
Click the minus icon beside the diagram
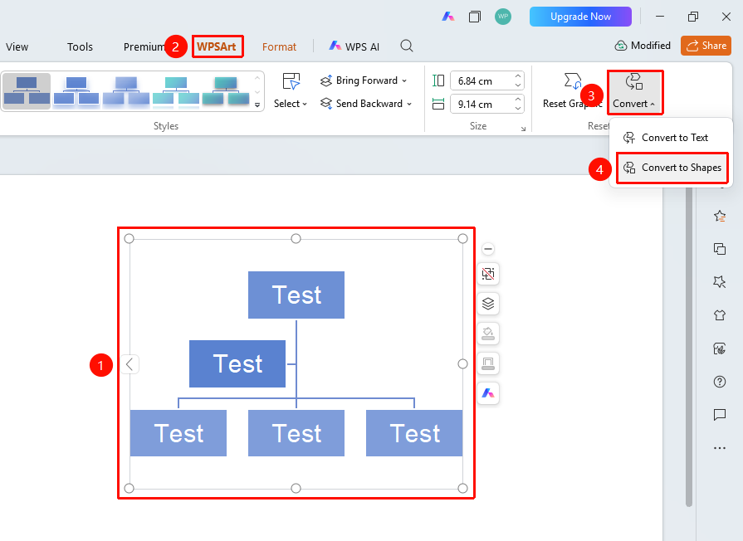point(488,249)
